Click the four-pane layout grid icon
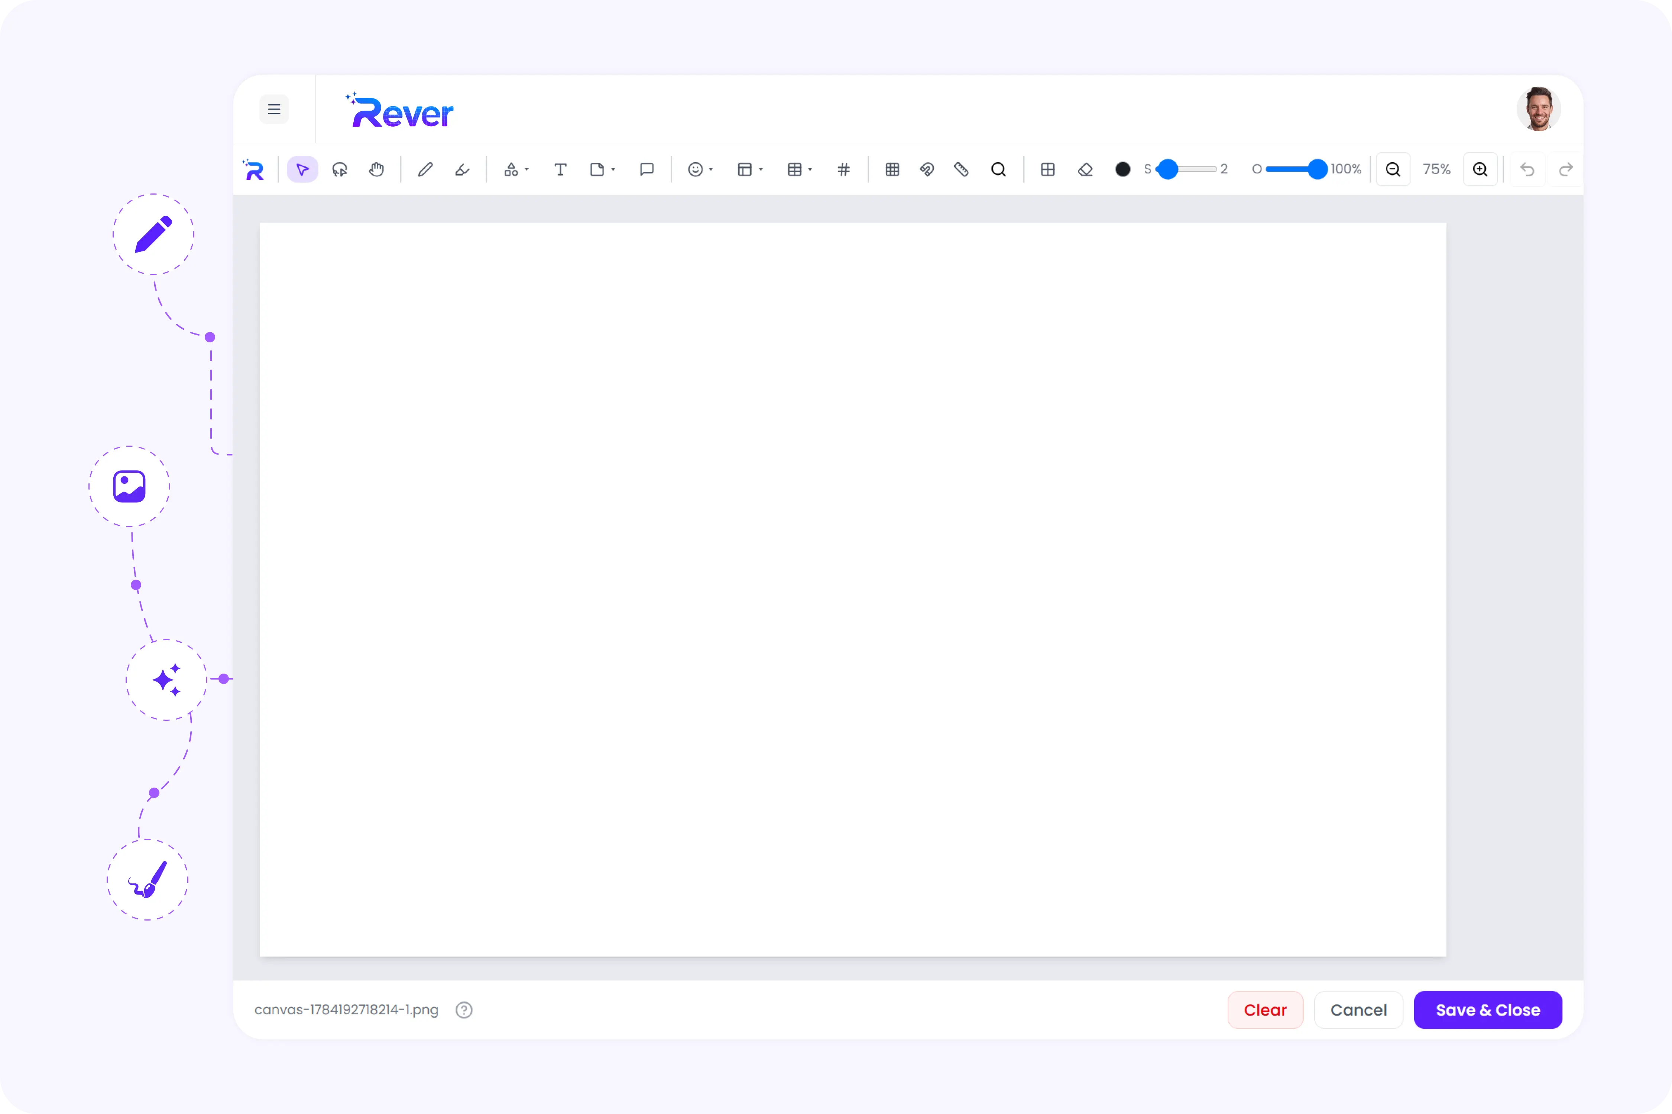Screen dimensions: 1672x1114 coord(1048,169)
